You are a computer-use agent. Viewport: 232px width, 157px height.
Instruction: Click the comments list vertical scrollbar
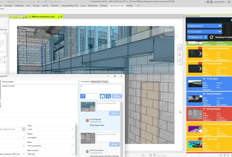pyautogui.click(x=122, y=128)
